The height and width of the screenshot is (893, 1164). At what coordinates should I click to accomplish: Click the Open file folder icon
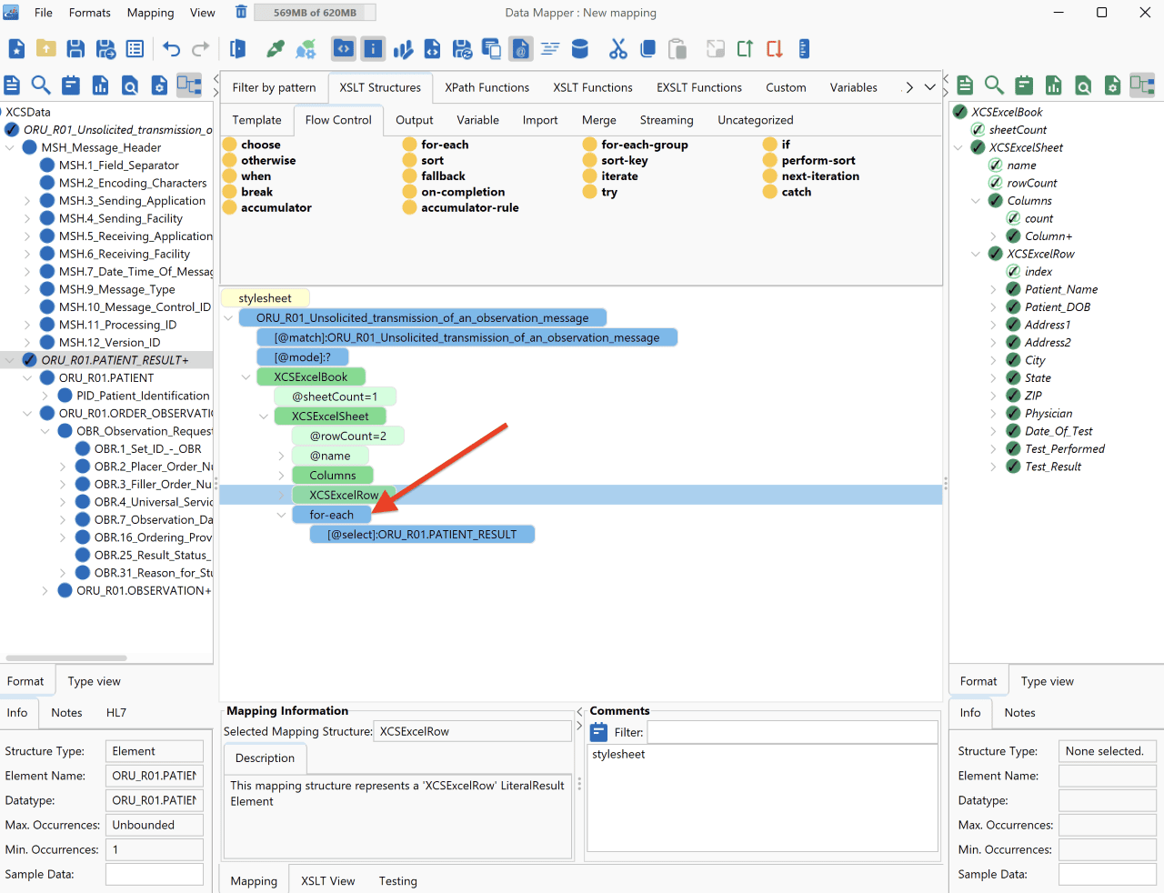[x=46, y=49]
